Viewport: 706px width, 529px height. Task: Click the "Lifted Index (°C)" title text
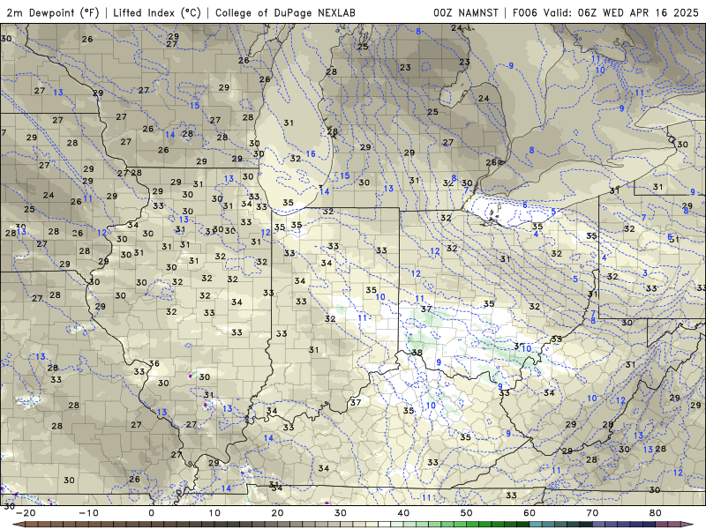tap(157, 12)
